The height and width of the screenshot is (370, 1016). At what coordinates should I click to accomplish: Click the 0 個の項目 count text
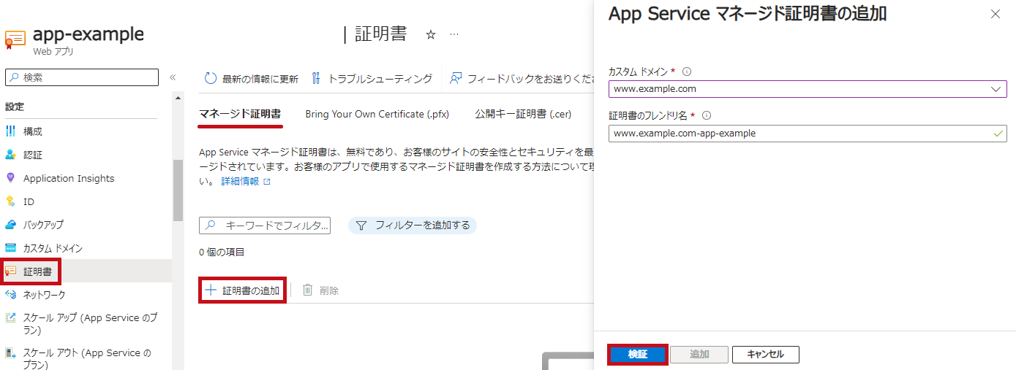click(222, 253)
